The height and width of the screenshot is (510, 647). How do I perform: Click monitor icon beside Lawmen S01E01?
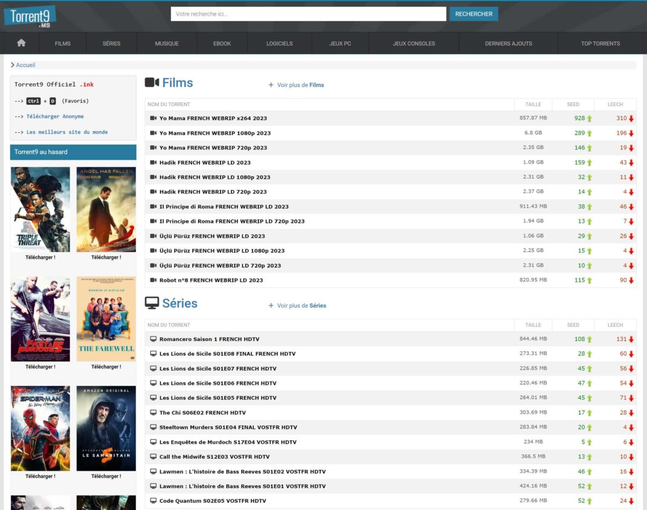[x=153, y=486]
